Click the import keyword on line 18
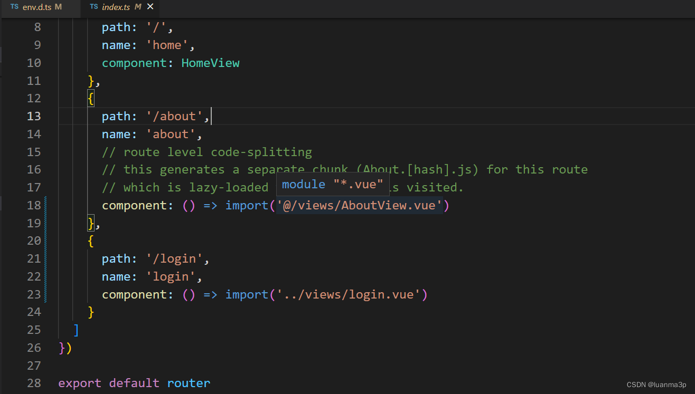The image size is (695, 394). (x=247, y=205)
